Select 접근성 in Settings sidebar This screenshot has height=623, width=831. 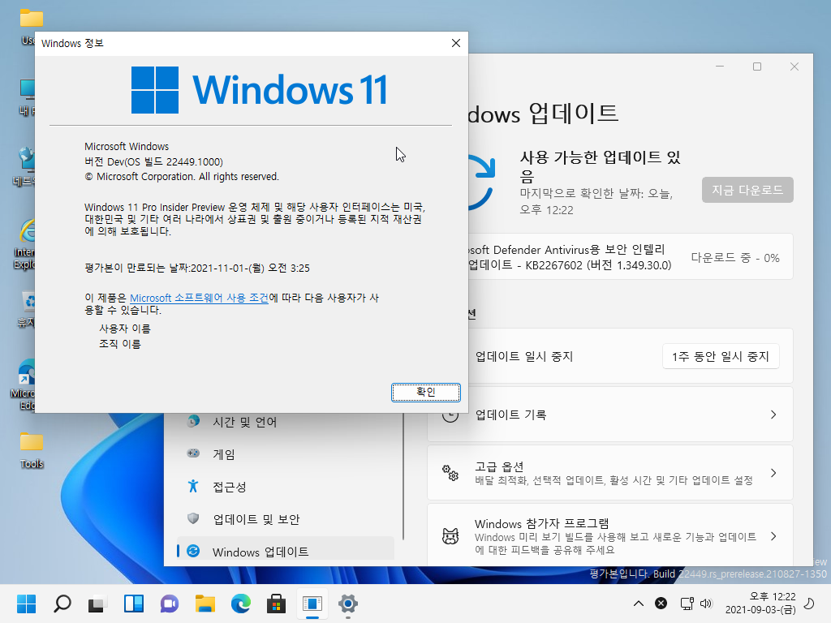tap(286, 487)
